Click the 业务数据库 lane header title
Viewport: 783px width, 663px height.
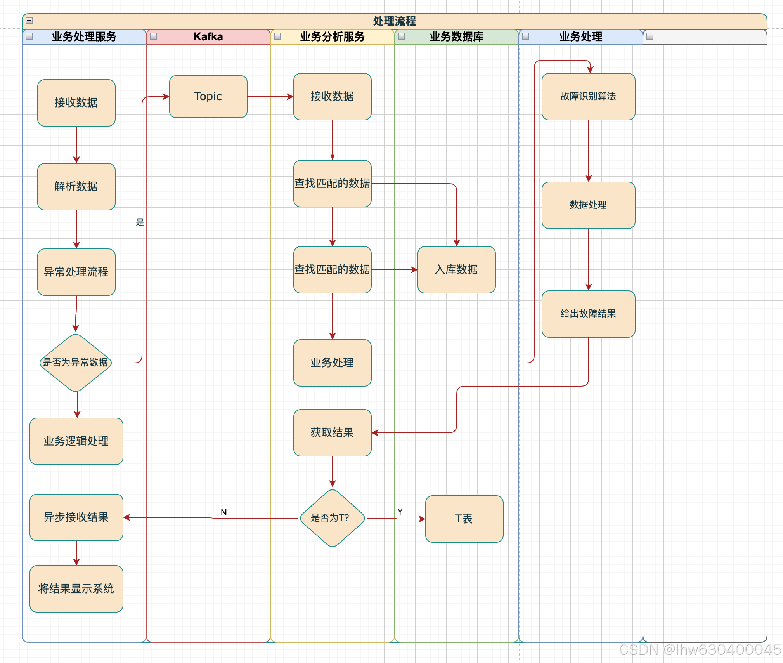click(457, 37)
